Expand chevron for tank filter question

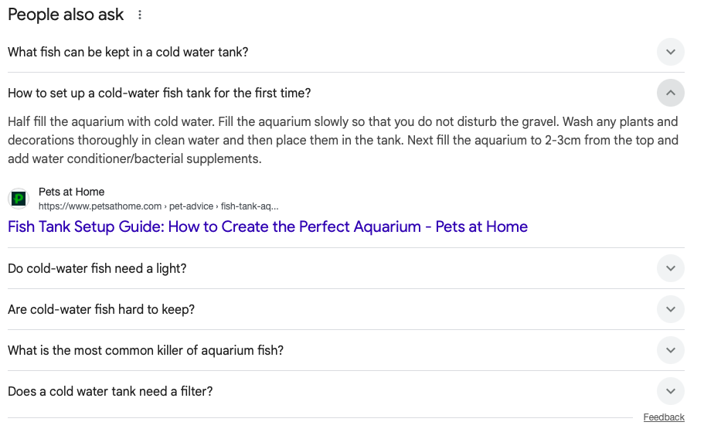pyautogui.click(x=670, y=391)
